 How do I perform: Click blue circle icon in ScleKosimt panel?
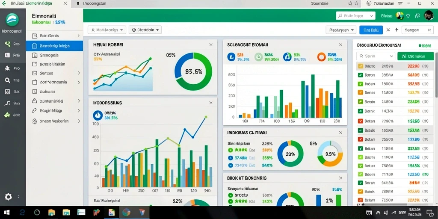tap(231, 57)
